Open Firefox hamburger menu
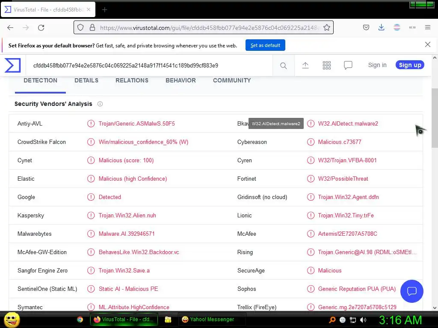The image size is (438, 328). point(427,27)
